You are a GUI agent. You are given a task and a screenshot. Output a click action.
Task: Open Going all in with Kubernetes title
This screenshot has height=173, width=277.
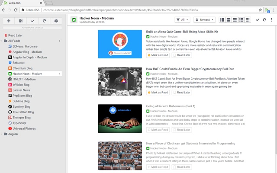(x=171, y=106)
